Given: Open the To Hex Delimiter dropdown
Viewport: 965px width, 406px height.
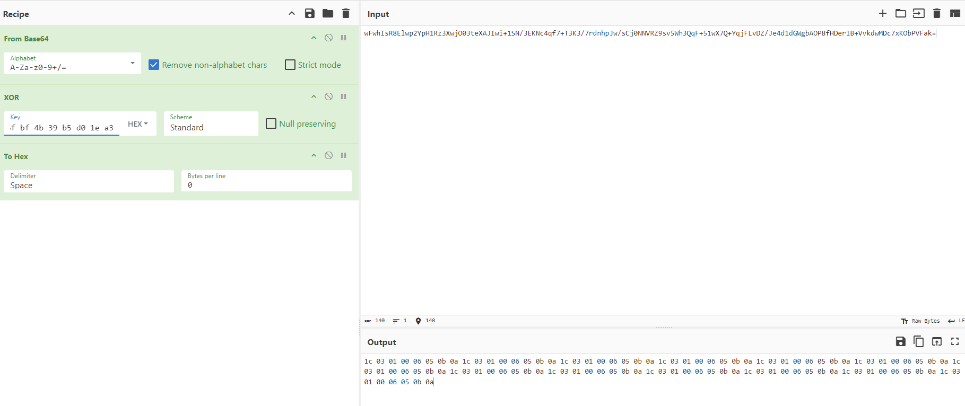Looking at the screenshot, I should [x=89, y=181].
